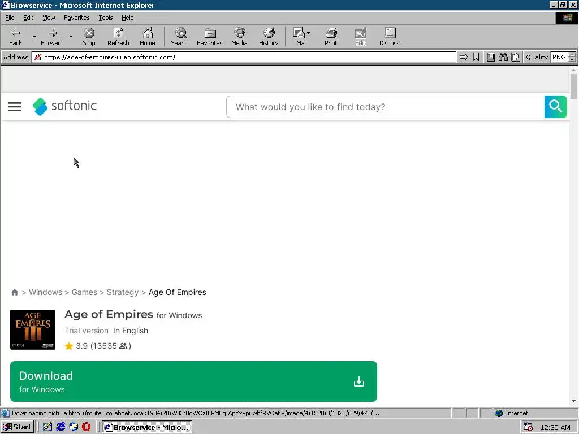Open the Help menu
The width and height of the screenshot is (579, 434).
tap(127, 18)
